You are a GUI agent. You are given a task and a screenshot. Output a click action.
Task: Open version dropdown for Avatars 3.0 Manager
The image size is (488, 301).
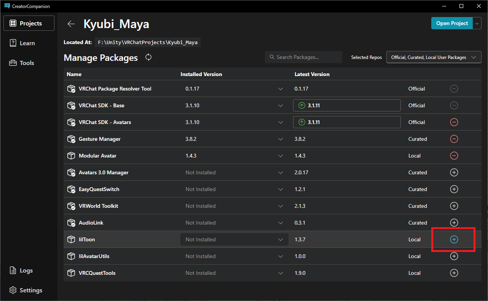point(280,172)
